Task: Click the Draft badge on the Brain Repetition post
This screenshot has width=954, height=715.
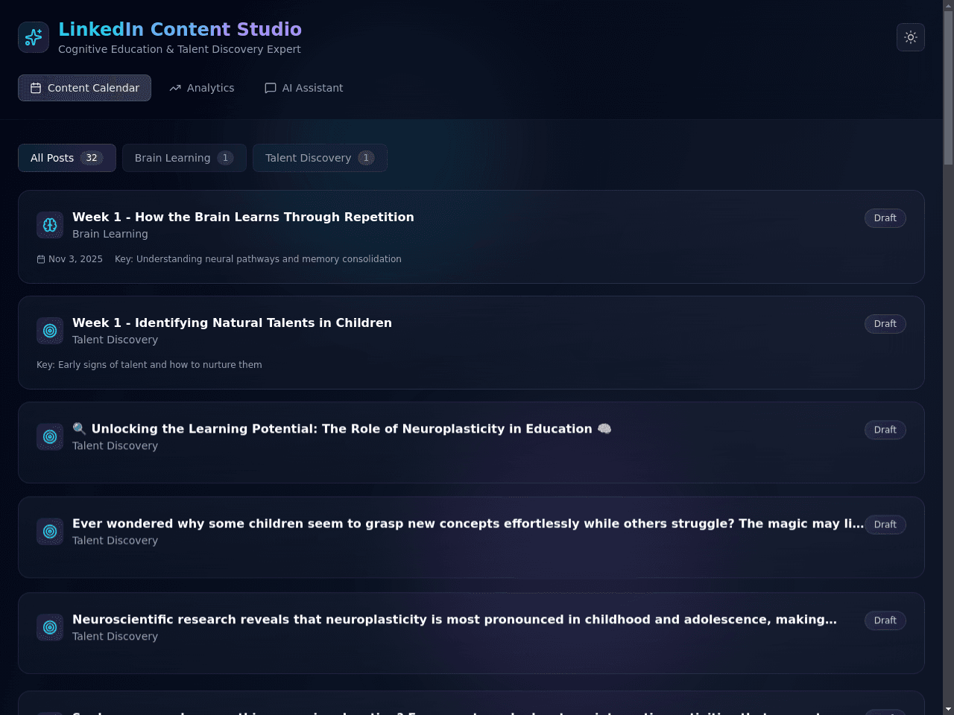Action: (x=885, y=218)
